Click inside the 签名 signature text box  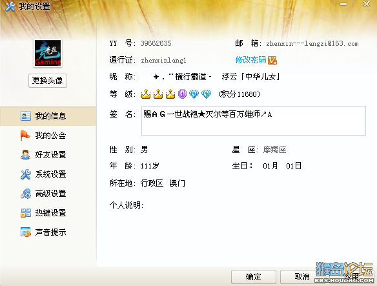tap(254, 121)
